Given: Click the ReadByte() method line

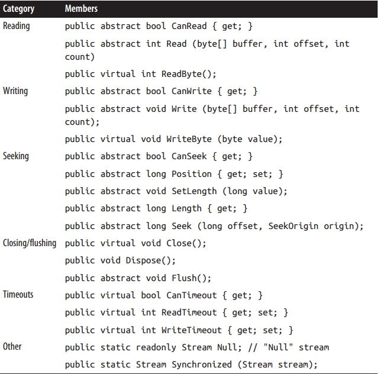Looking at the screenshot, I should tap(140, 74).
